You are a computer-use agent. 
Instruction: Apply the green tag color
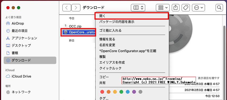point(121,92)
